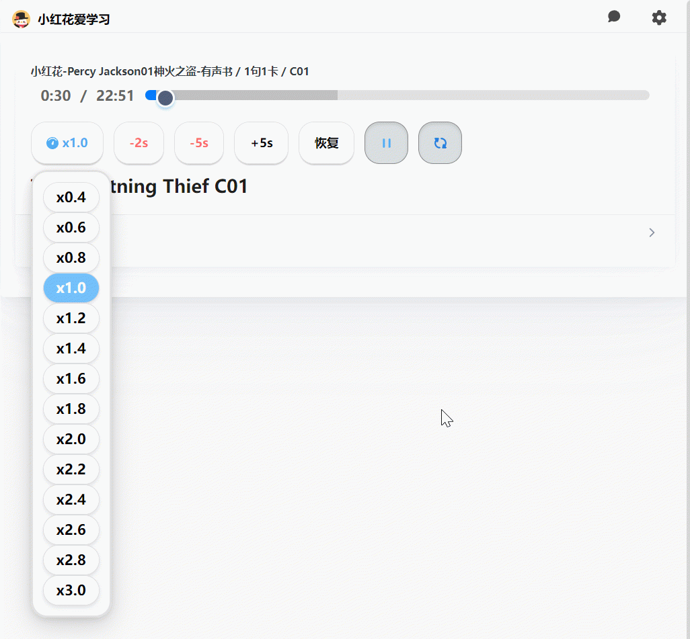Select x0.4 speed option
The width and height of the screenshot is (690, 639).
[x=71, y=198]
